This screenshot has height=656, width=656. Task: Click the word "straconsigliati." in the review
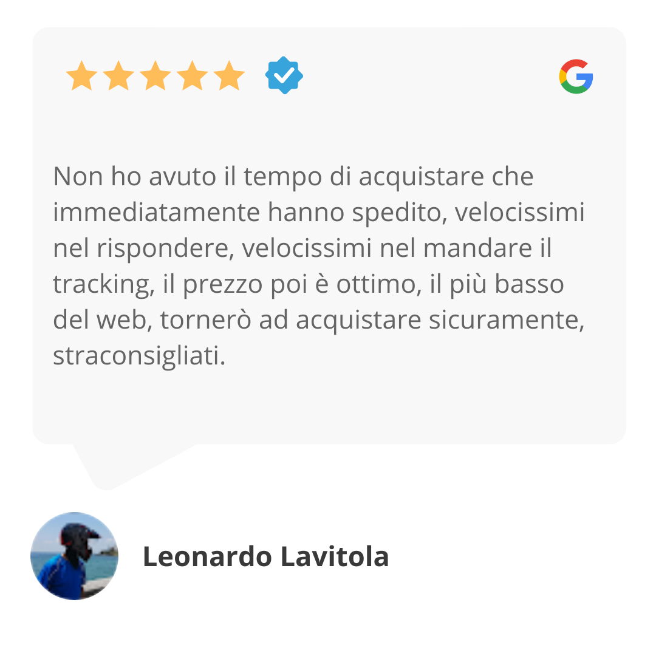click(139, 356)
